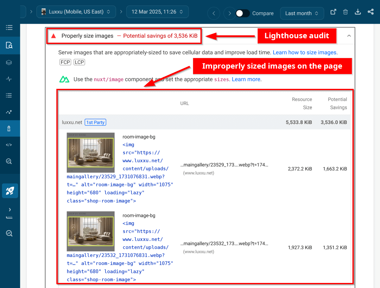The width and height of the screenshot is (380, 288).
Task: Click the green Nuxt logo icon
Action: [64, 79]
